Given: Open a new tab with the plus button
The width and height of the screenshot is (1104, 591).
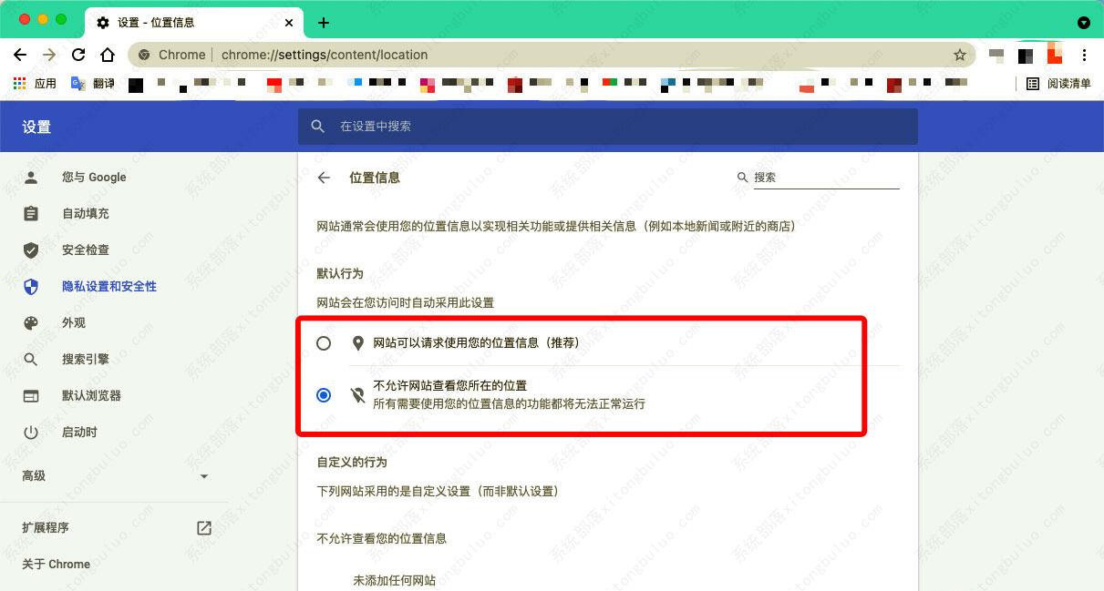Looking at the screenshot, I should pos(324,22).
